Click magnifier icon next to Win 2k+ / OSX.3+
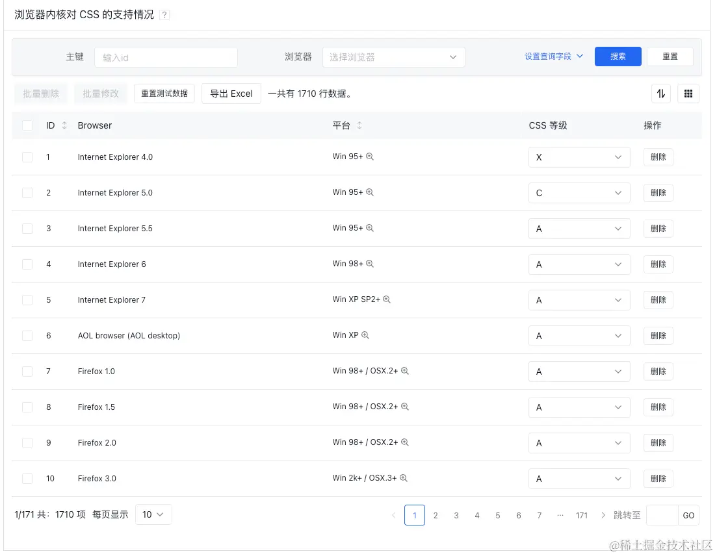Screen dimensions: 717x556 point(403,478)
